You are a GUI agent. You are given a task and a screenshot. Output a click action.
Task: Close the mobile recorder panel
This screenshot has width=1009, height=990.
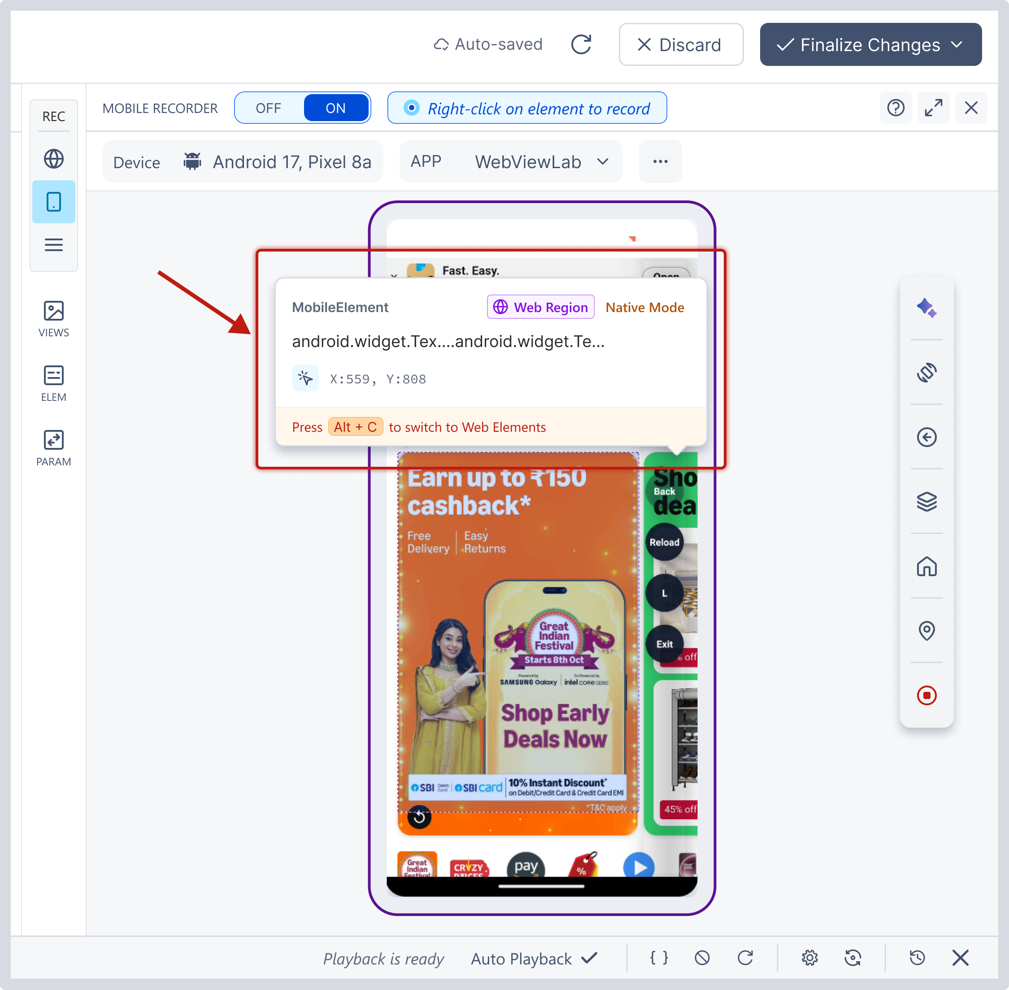(971, 108)
